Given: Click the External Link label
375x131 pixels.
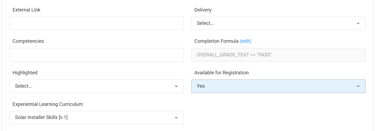Looking at the screenshot, I should click(26, 10).
